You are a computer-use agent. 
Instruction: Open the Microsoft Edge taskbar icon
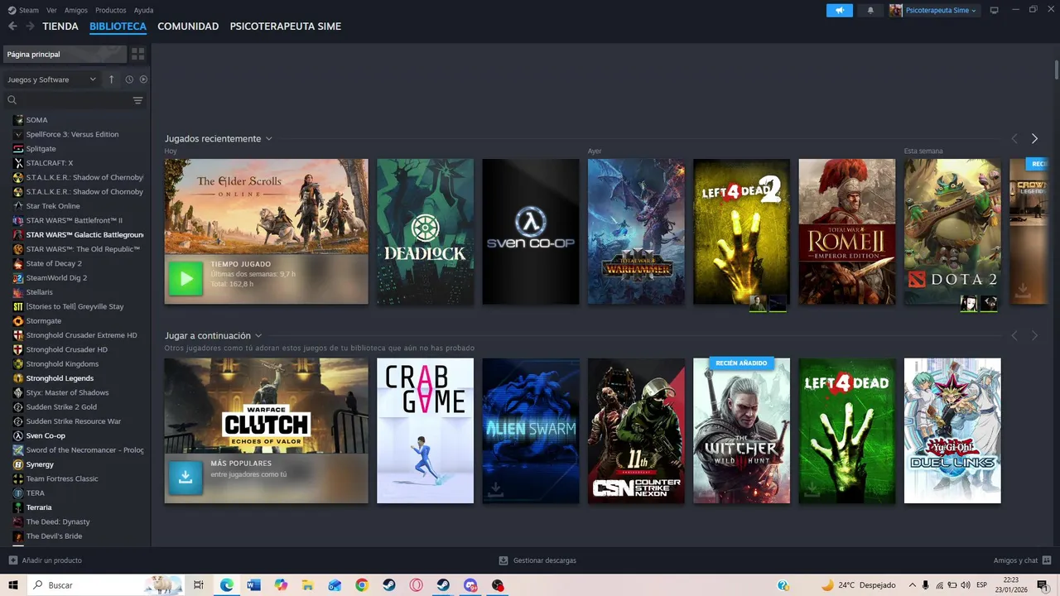pos(227,585)
